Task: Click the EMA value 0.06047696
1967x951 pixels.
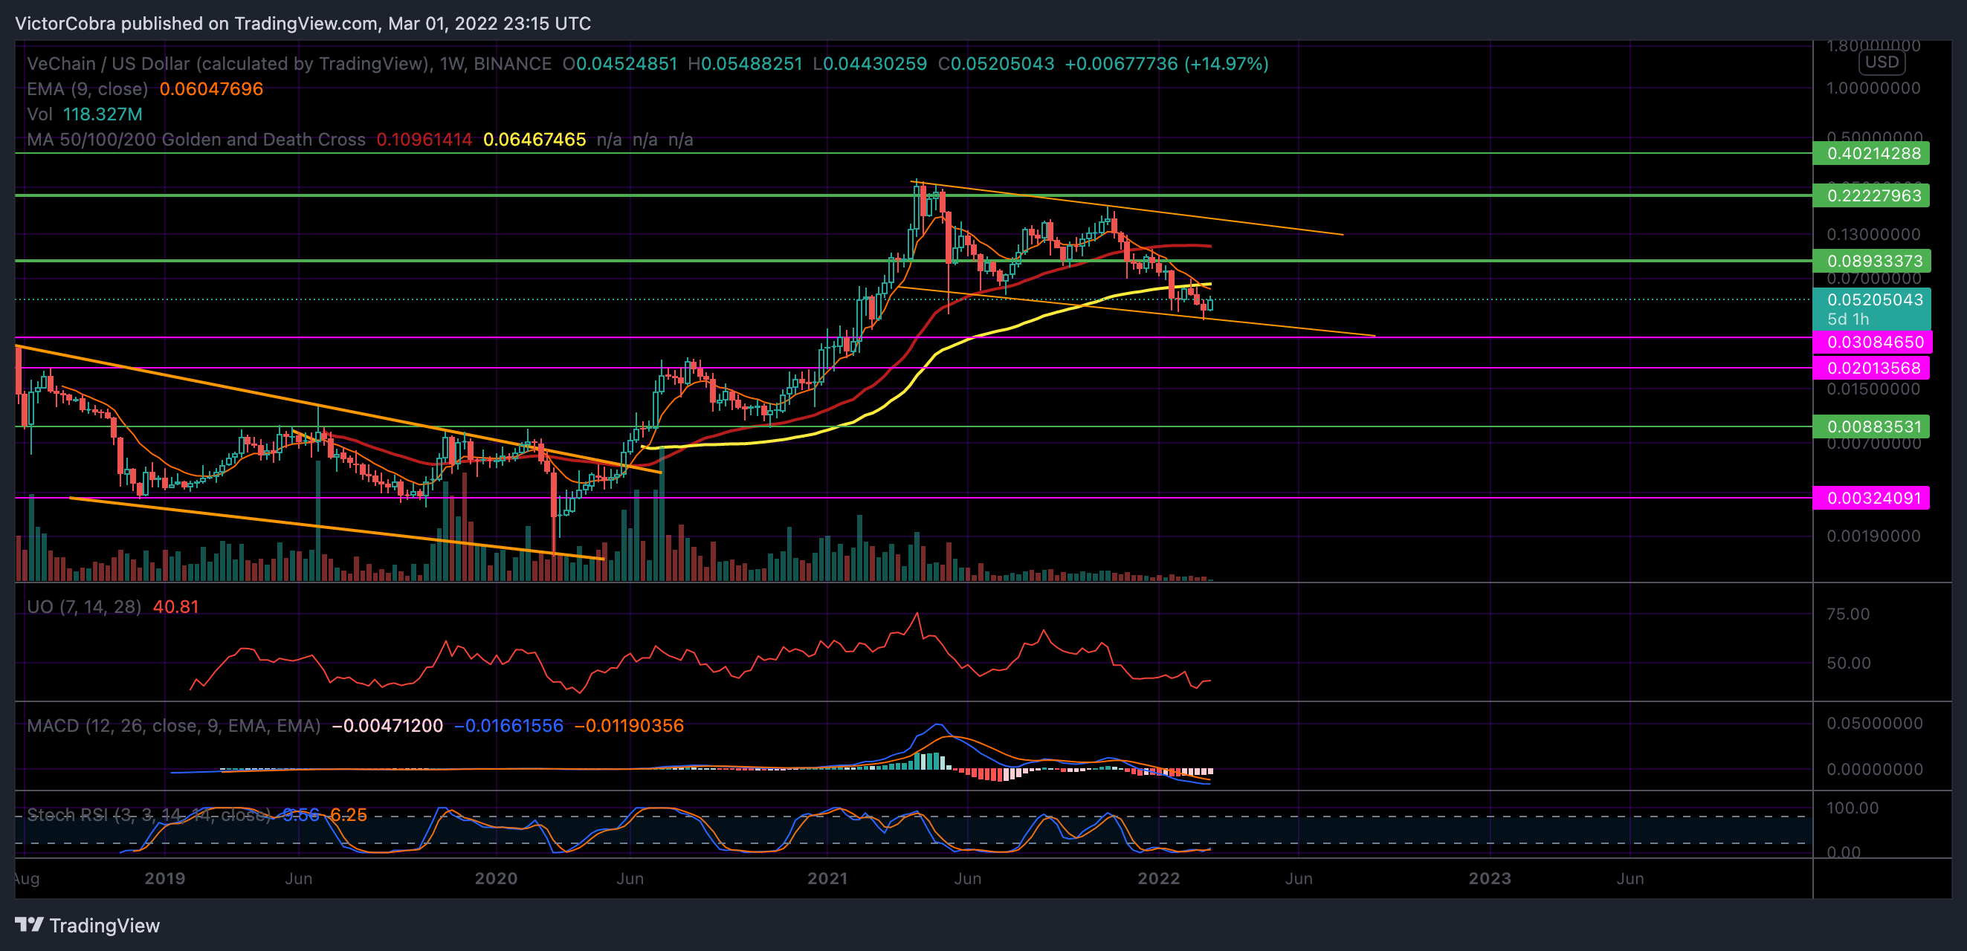Action: tap(211, 88)
